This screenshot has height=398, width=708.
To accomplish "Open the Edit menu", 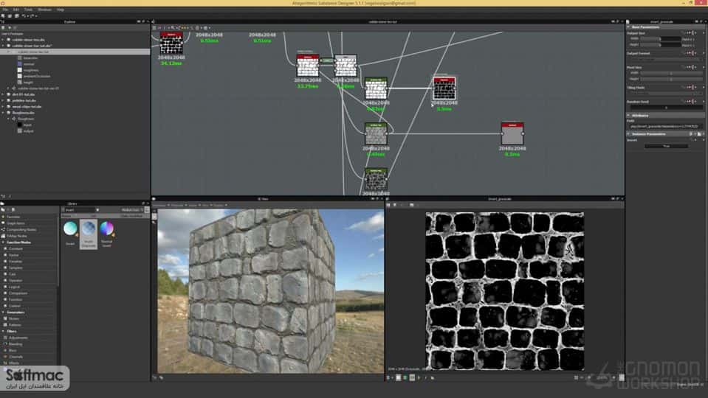I will pos(16,10).
